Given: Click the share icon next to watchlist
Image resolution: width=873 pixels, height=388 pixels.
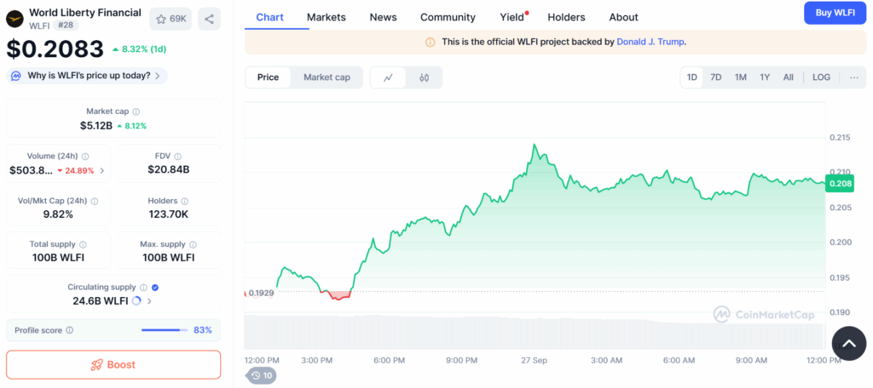Looking at the screenshot, I should 209,19.
